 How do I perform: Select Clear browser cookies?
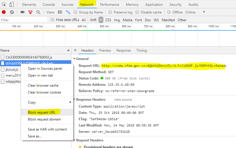coord(45,92)
